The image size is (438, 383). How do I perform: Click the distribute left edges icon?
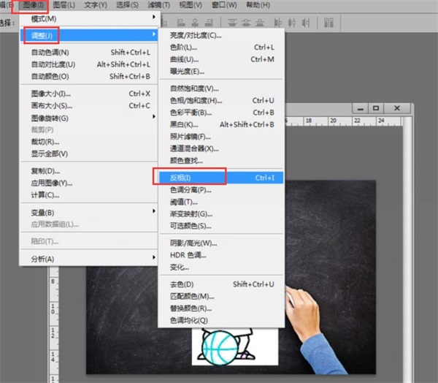pos(277,23)
